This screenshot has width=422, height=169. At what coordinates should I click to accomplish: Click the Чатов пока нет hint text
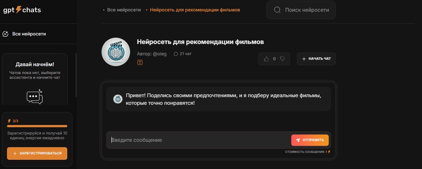click(35, 75)
